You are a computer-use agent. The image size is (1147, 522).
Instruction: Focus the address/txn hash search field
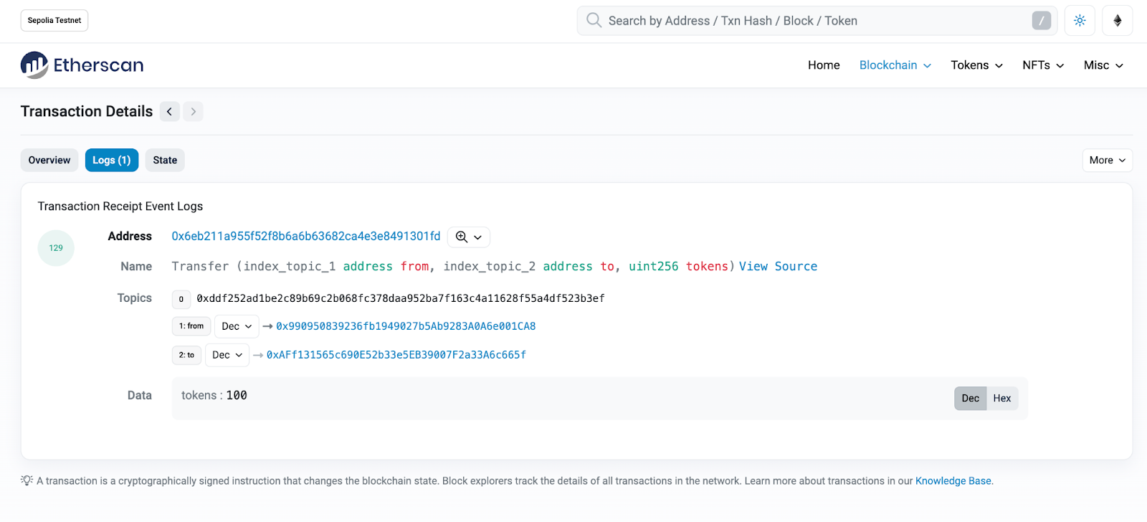[x=817, y=21]
